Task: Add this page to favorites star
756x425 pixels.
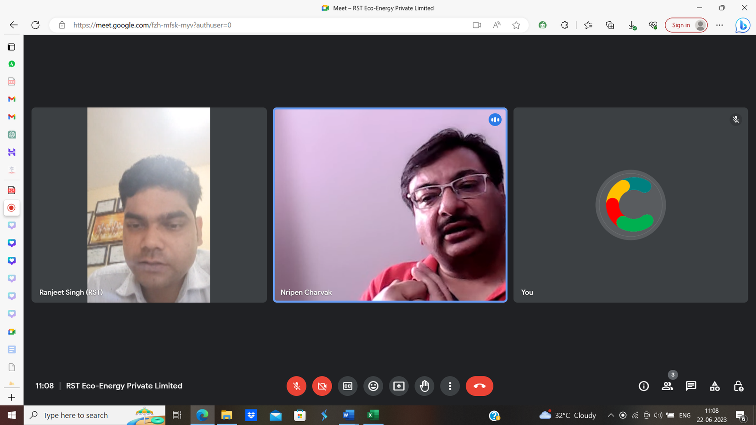Action: click(516, 25)
